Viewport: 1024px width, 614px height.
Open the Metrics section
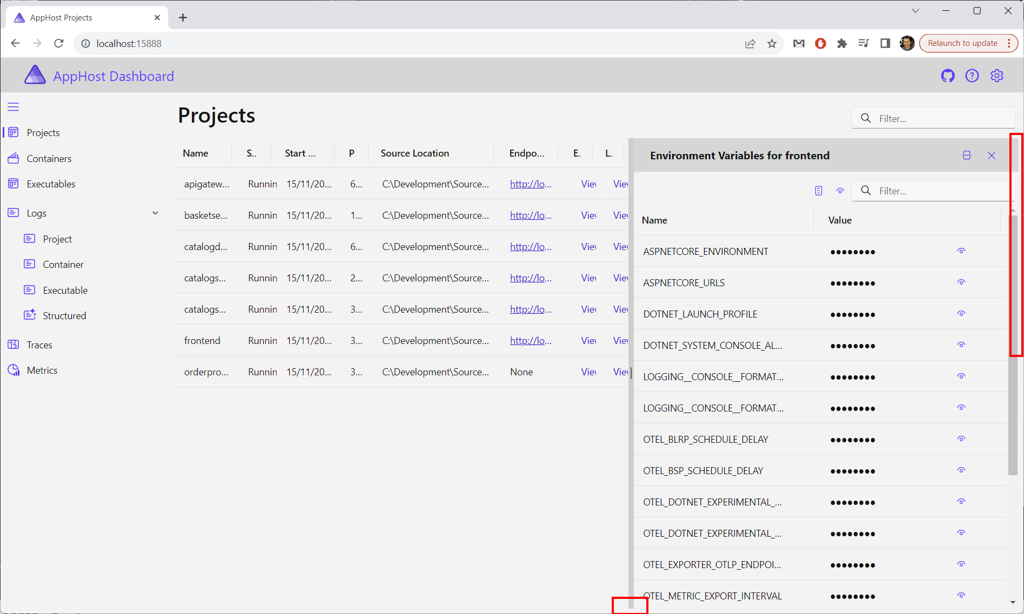(42, 370)
